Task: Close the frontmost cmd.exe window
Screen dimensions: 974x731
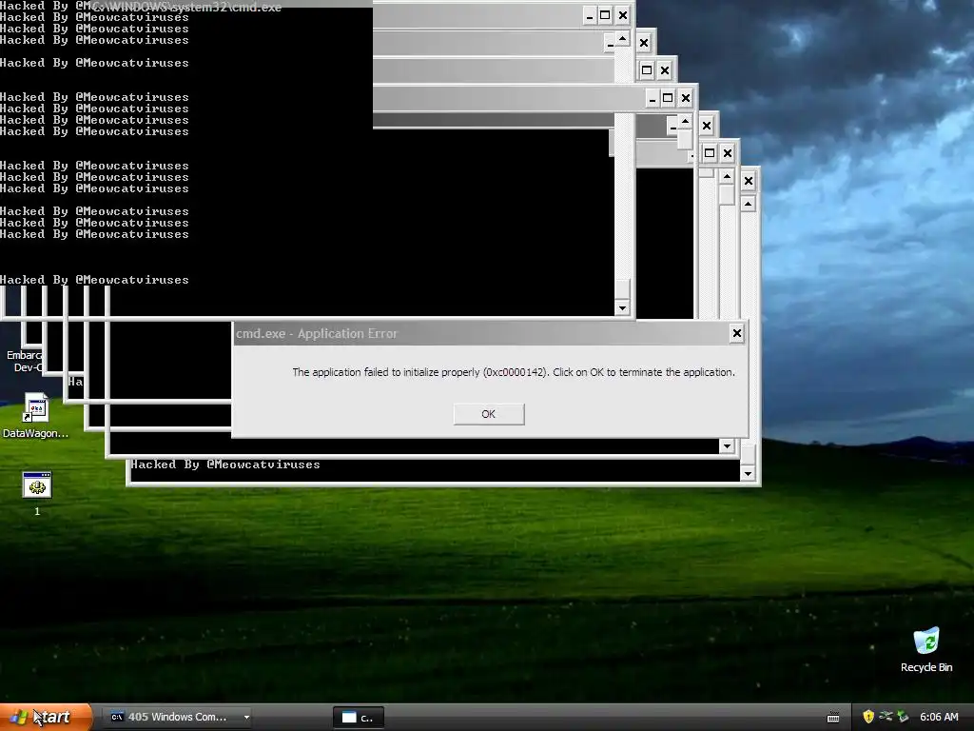Action: (x=623, y=15)
